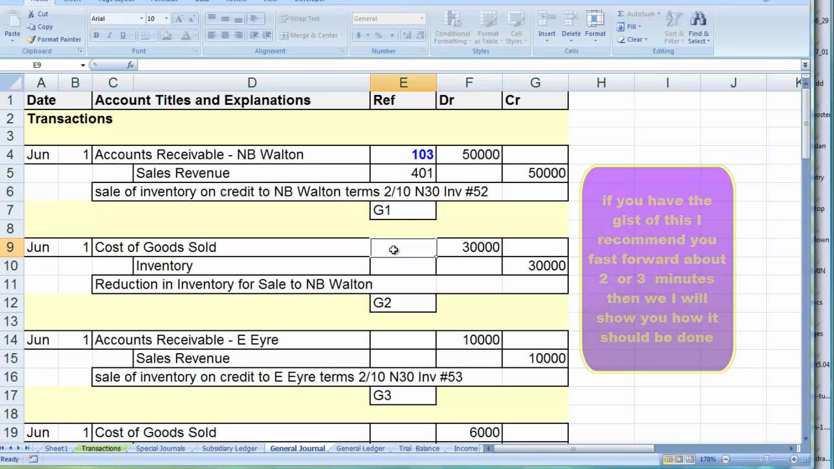Viewport: 834px width, 469px height.
Task: Open the Trial Balance sheet tab
Action: [x=418, y=449]
